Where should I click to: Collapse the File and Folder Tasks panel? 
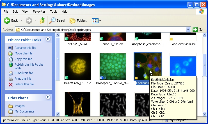(48, 39)
